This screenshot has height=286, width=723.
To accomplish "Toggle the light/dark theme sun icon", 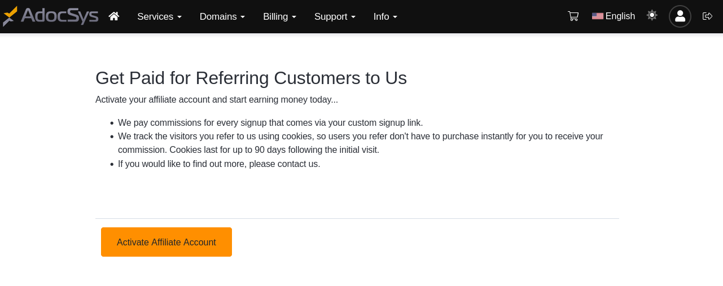I will tap(652, 16).
